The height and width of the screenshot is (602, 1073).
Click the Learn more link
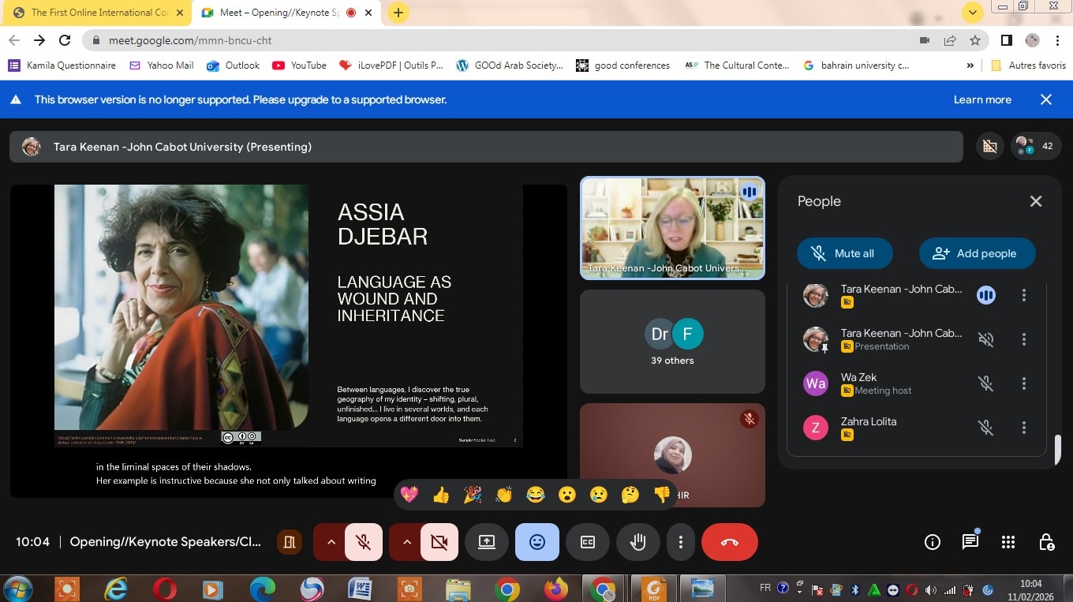click(981, 99)
